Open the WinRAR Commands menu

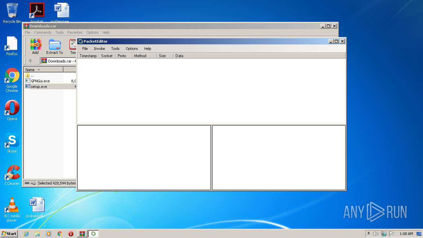click(43, 32)
